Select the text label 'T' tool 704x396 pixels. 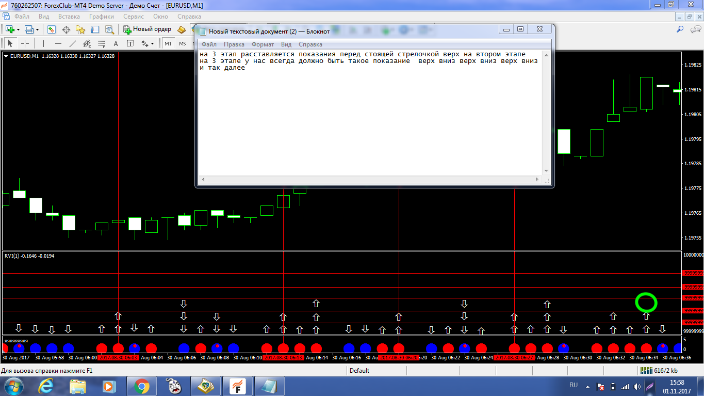point(130,43)
